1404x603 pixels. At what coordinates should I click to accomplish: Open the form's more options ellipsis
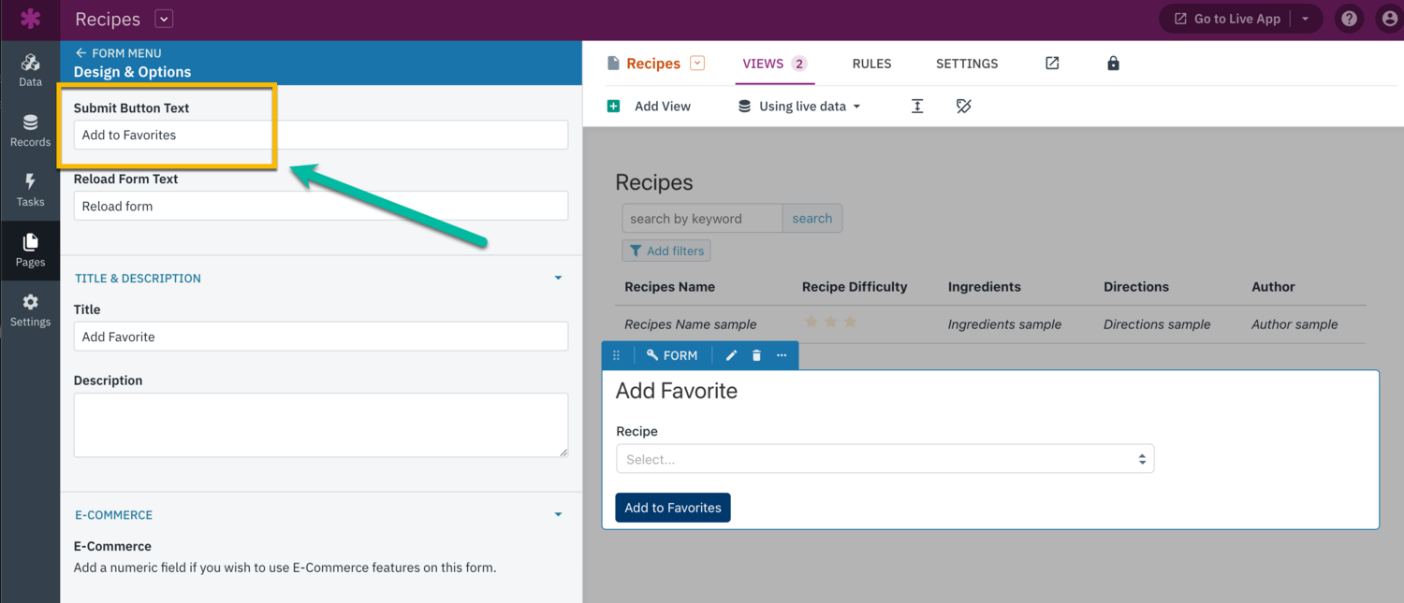click(x=782, y=355)
